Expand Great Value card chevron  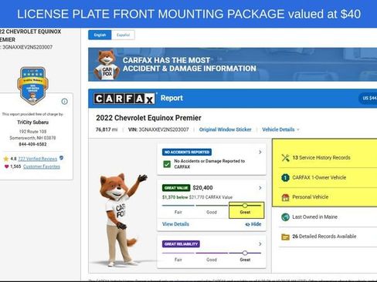[x=260, y=188]
